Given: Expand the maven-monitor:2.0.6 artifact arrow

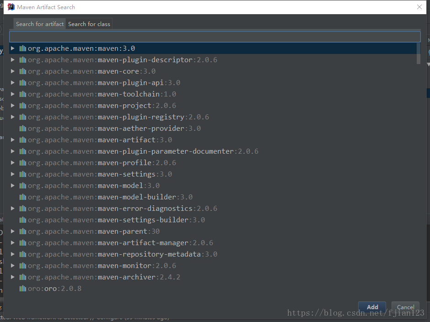Looking at the screenshot, I should (x=13, y=265).
